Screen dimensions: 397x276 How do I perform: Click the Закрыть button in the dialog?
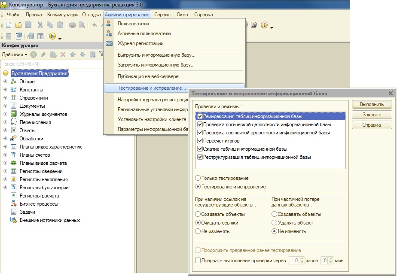[372, 115]
